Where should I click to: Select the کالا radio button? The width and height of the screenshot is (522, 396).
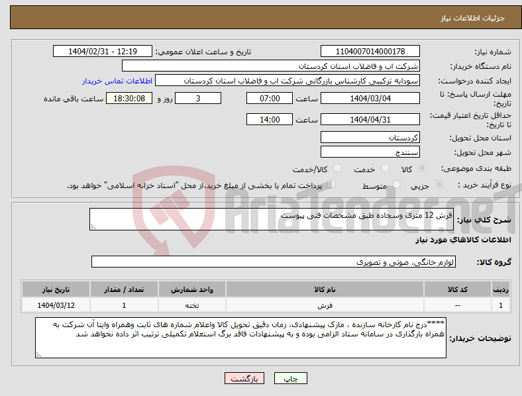[x=422, y=168]
